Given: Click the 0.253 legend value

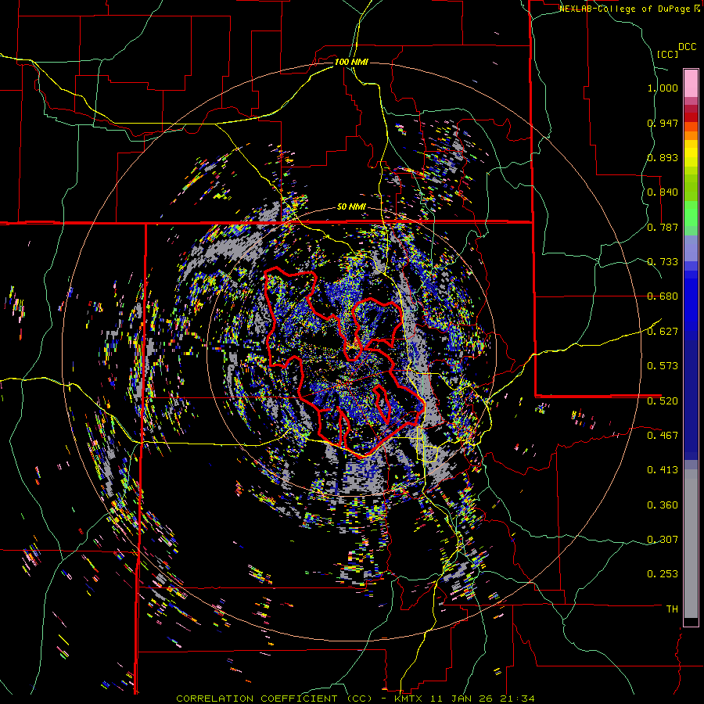Looking at the screenshot, I should (x=663, y=574).
